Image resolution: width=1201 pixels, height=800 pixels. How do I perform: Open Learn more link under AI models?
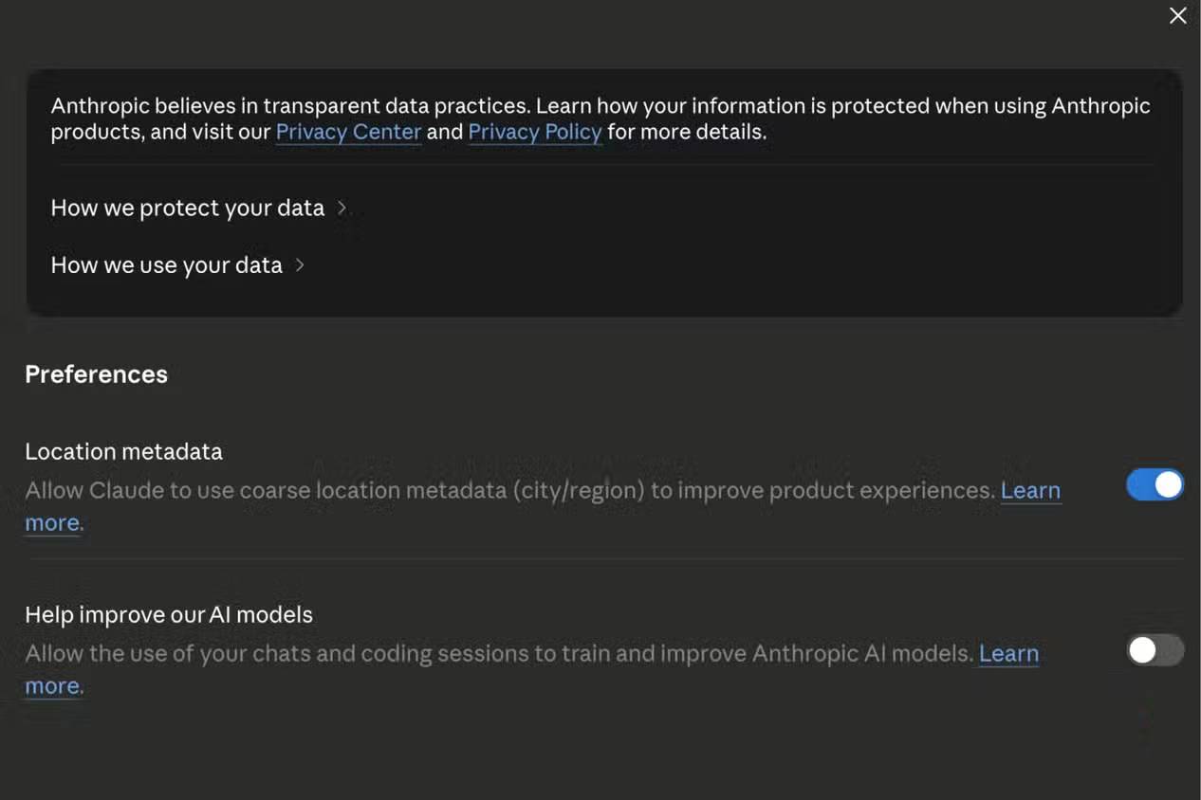pos(1008,653)
